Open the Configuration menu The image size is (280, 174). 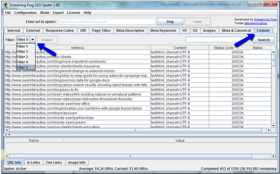25,12
